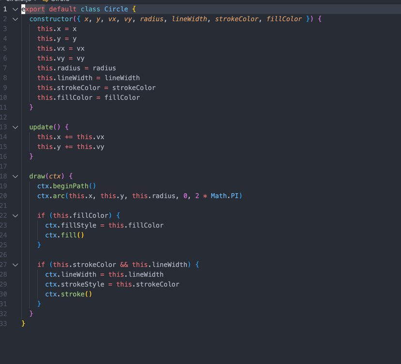Click 'this.vy' in the update method
Image resolution: width=401 pixels, height=364 pixels.
[x=90, y=147]
